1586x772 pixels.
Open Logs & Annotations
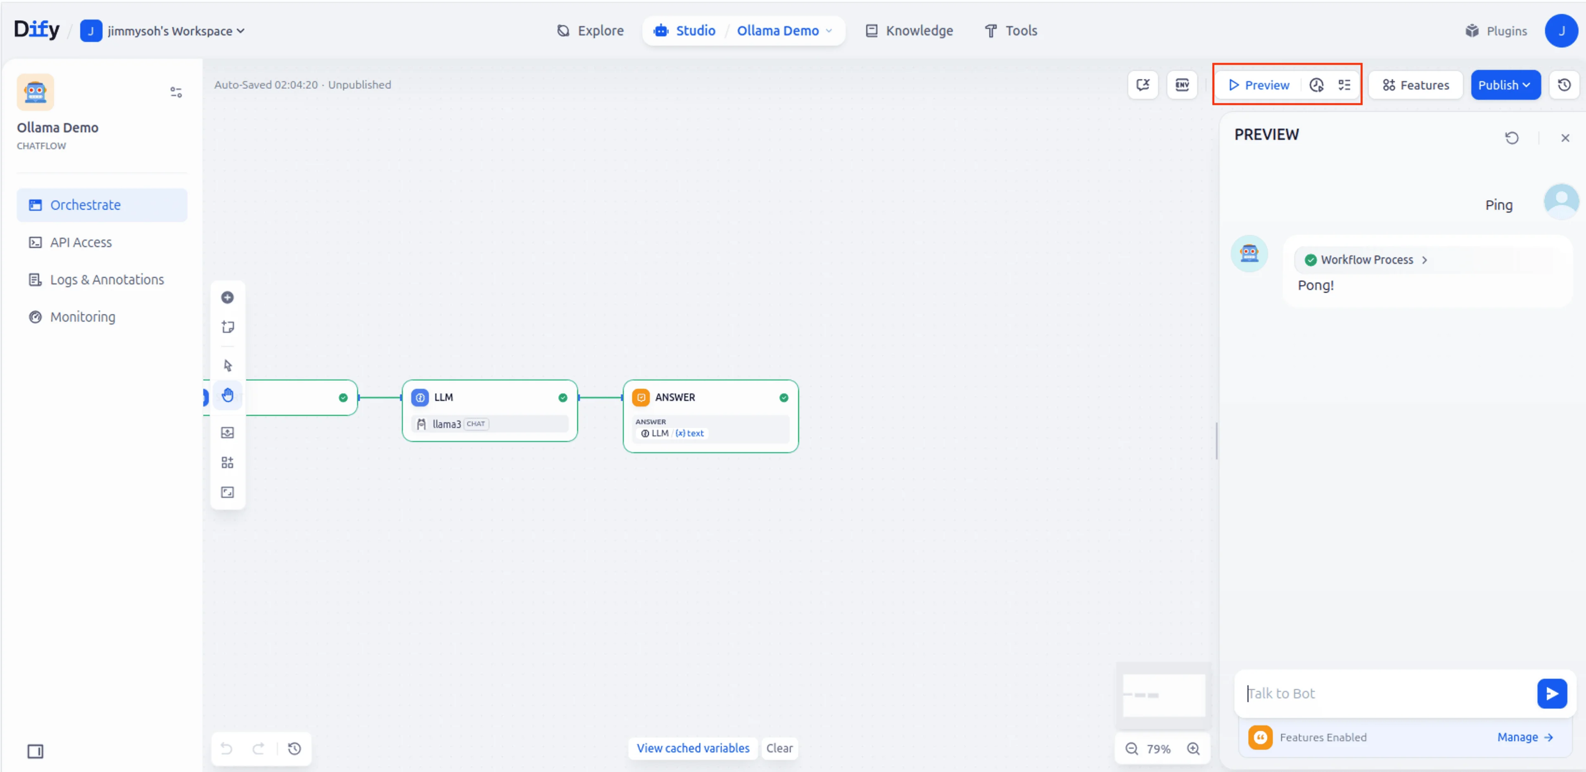click(x=102, y=280)
